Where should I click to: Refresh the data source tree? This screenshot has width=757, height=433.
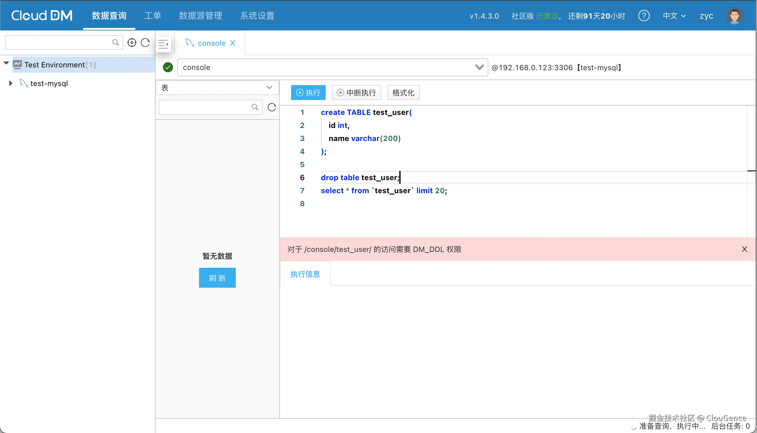(x=145, y=43)
